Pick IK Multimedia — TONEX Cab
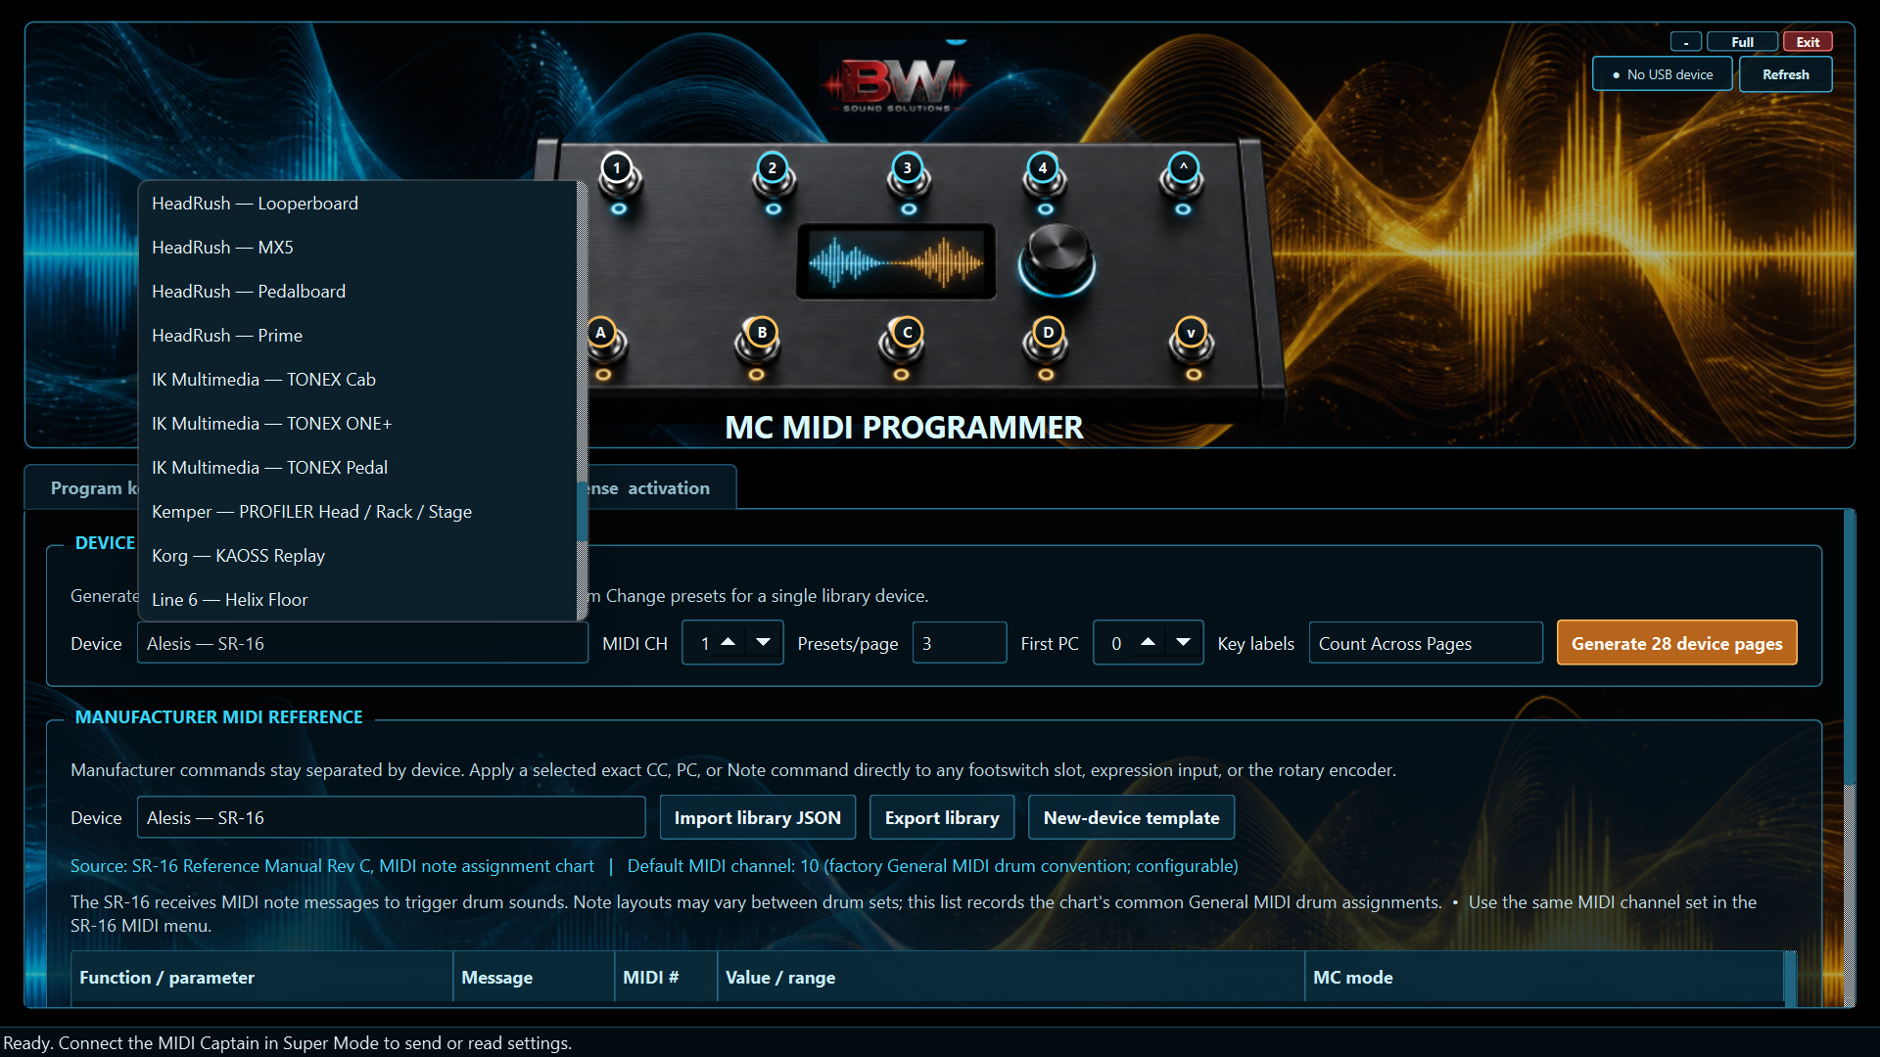1880x1057 pixels. [357, 380]
